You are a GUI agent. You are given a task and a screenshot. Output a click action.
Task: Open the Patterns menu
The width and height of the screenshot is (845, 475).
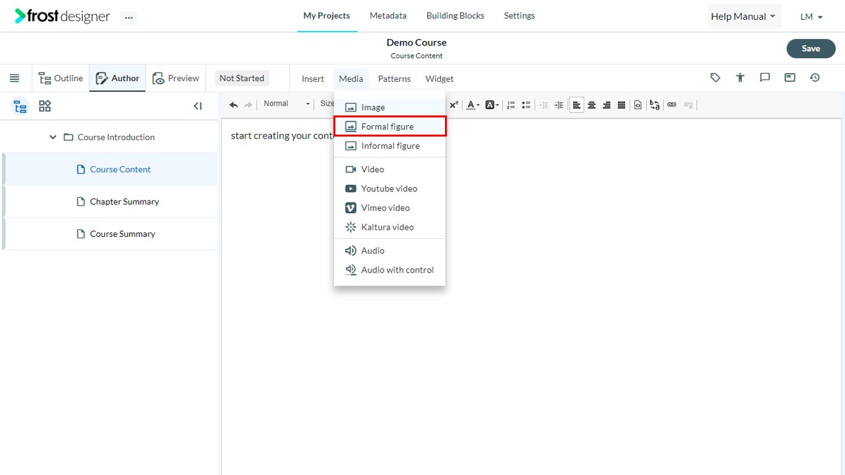[394, 79]
